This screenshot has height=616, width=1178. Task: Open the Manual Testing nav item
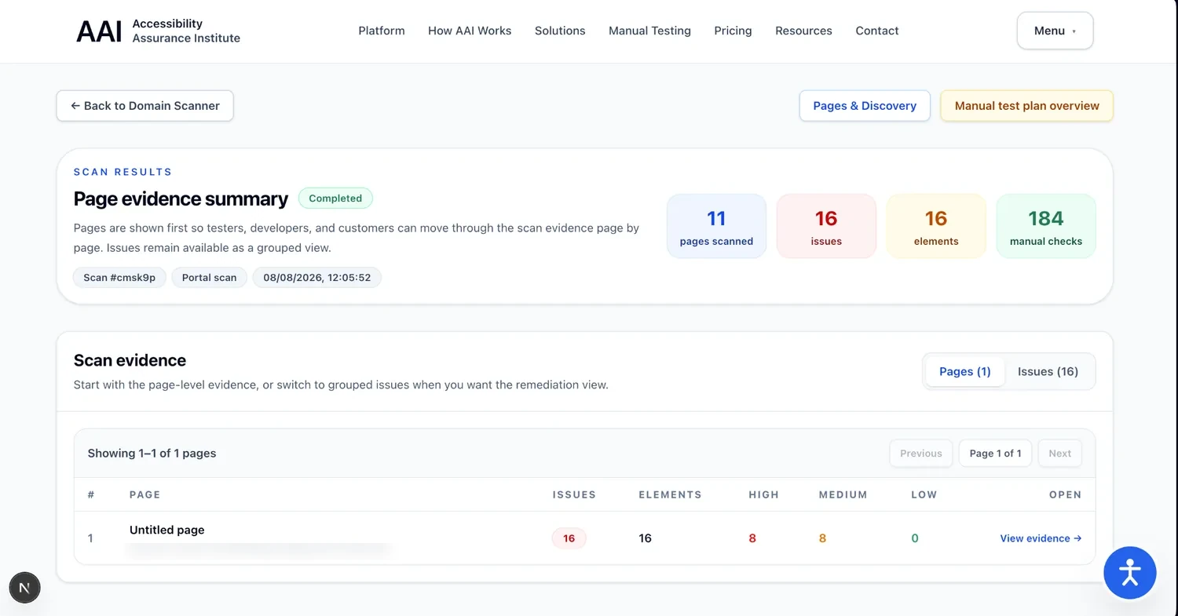tap(649, 31)
